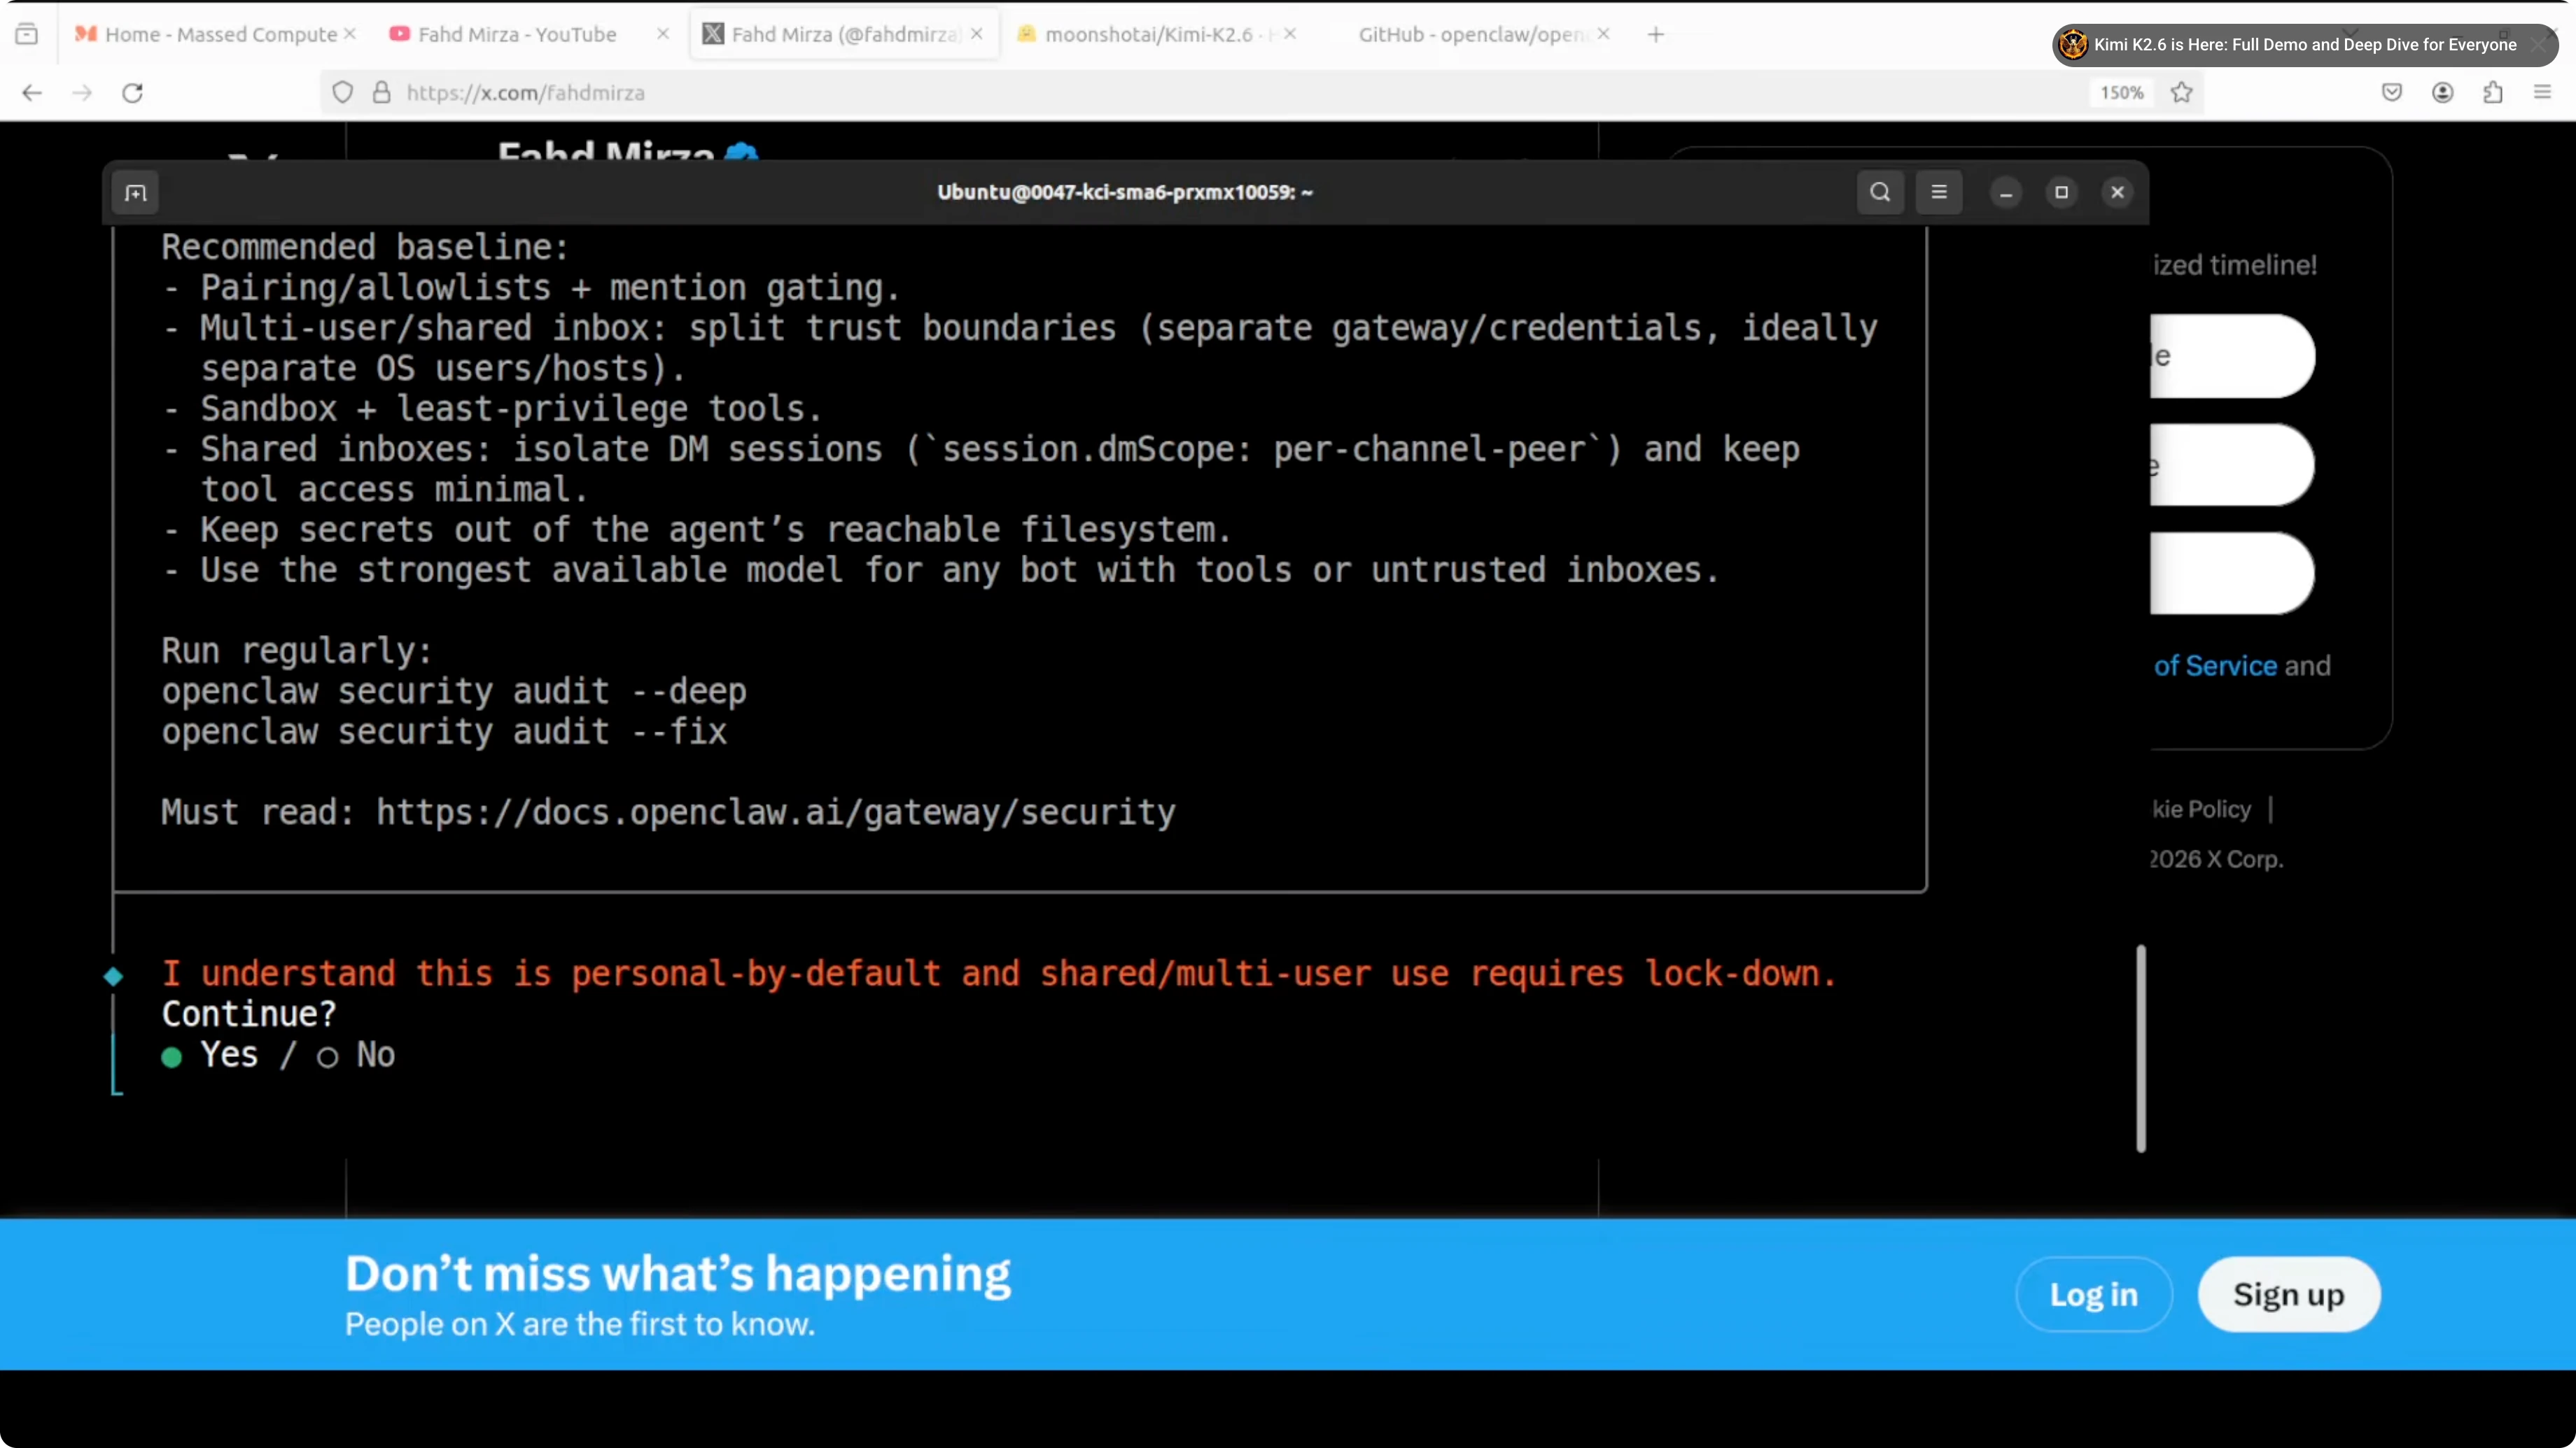Open the terminal hamburger menu

pos(1939,192)
